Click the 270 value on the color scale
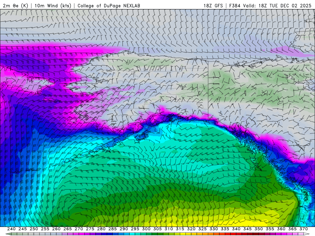This screenshot has height=236, width=315. click(x=79, y=229)
